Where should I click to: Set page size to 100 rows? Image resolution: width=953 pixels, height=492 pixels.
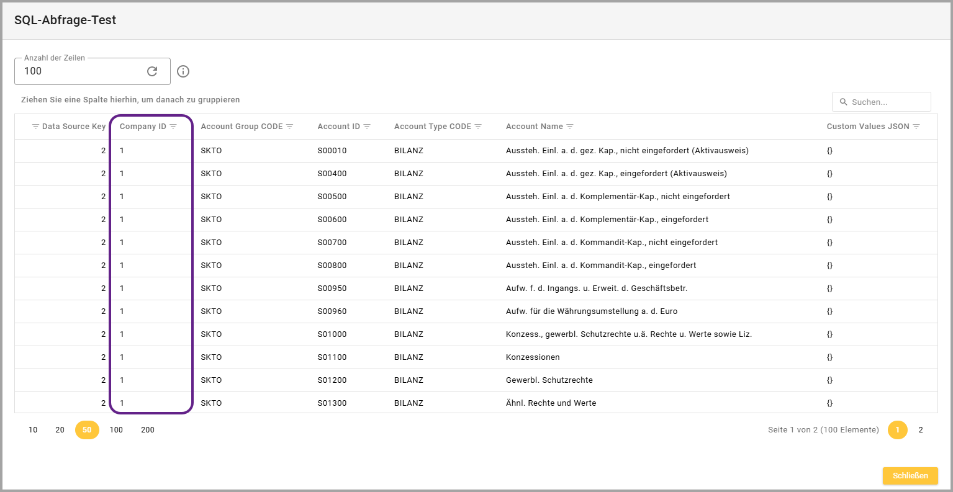click(x=116, y=430)
